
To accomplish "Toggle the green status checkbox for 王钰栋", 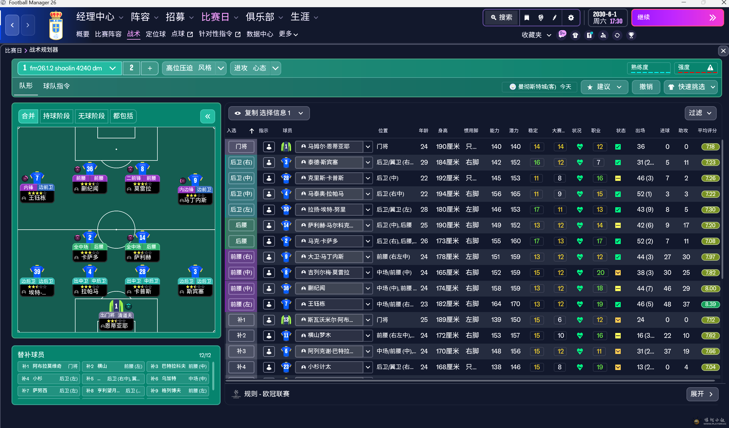I will pyautogui.click(x=618, y=304).
